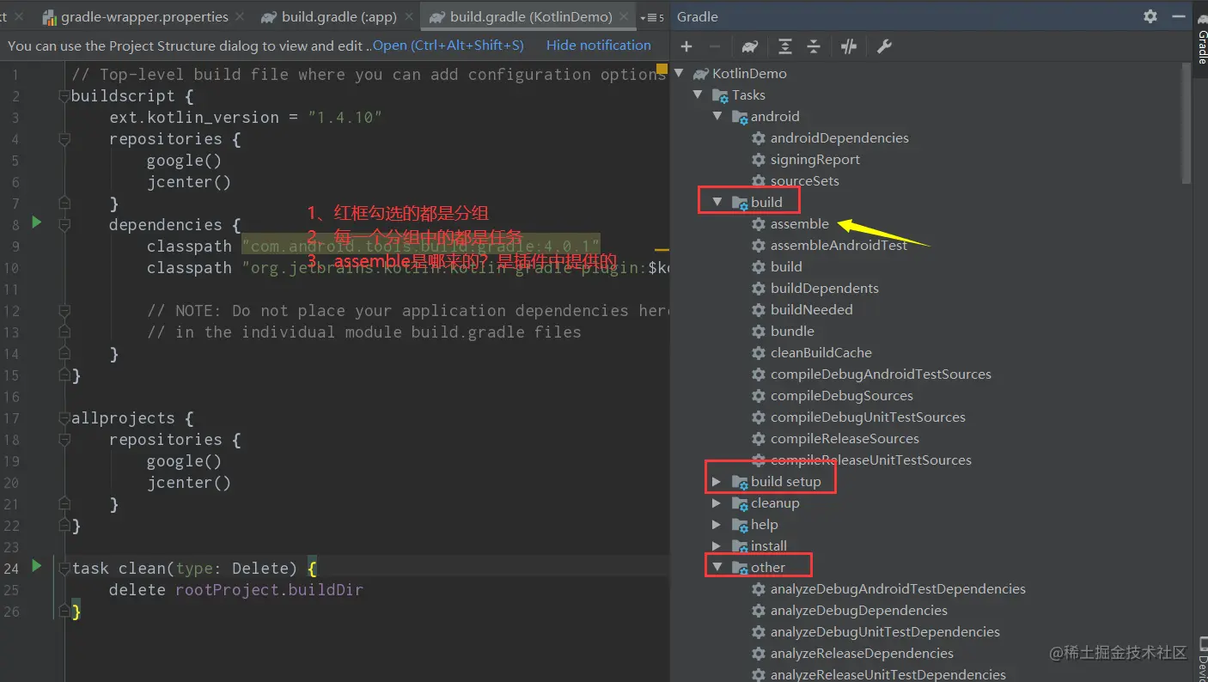Expand the help task group
The image size is (1208, 682).
click(x=717, y=524)
